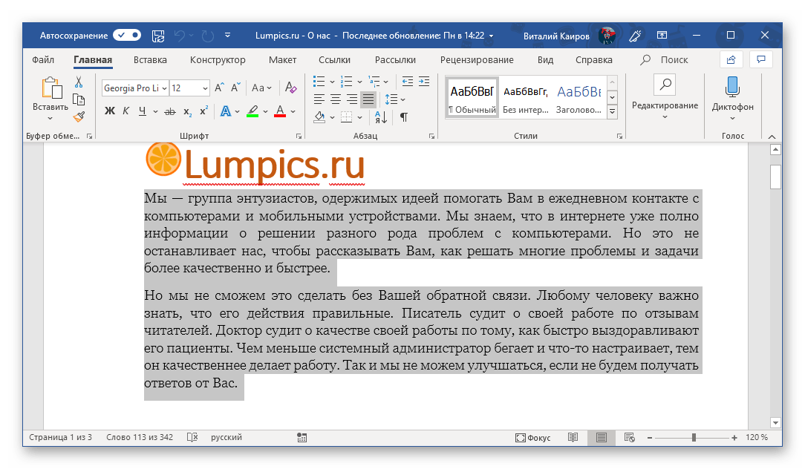Open the Dictaphone microphone tool
This screenshot has height=469, width=805.
(732, 95)
